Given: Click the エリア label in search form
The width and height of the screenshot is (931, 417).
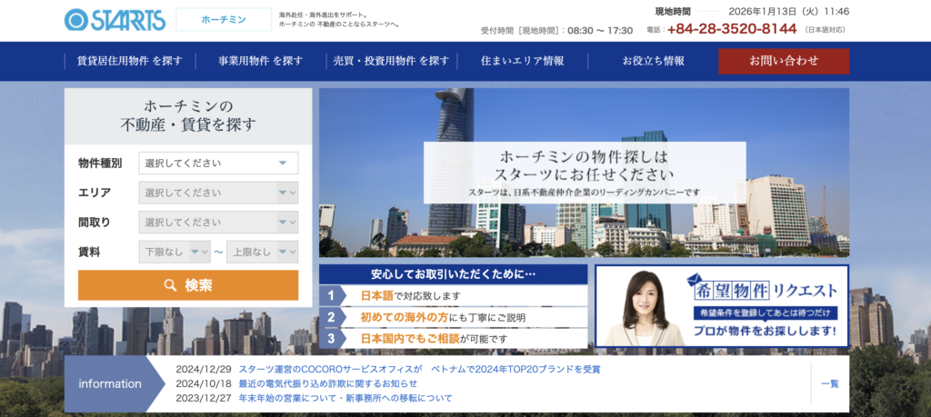Looking at the screenshot, I should (95, 193).
